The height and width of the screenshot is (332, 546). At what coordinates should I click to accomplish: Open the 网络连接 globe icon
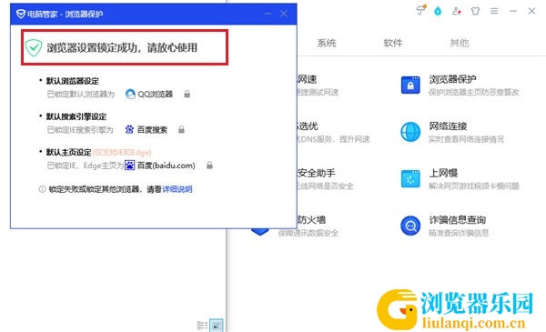(410, 132)
